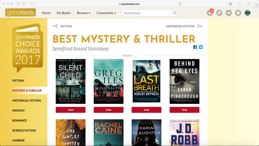Share the page on Facebook

[x=195, y=47]
